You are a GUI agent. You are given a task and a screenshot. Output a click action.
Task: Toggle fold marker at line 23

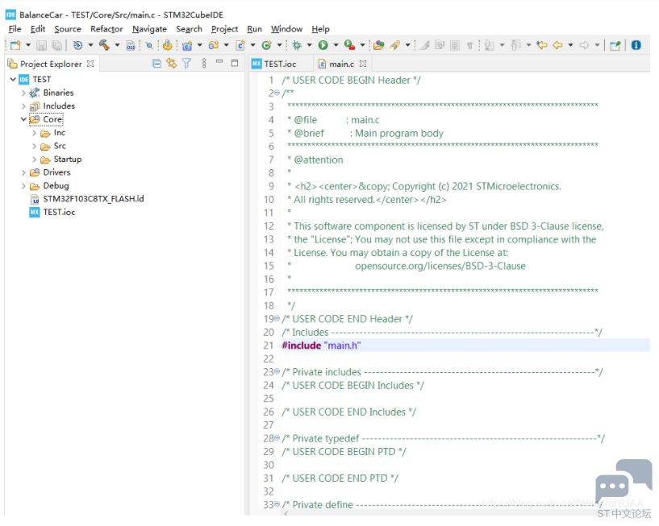[x=277, y=371]
